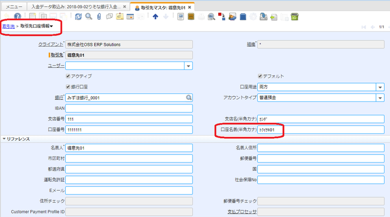This screenshot has width=390, height=217.
Task: Click the ユーザー combo box text field
Action: pyautogui.click(x=125, y=66)
